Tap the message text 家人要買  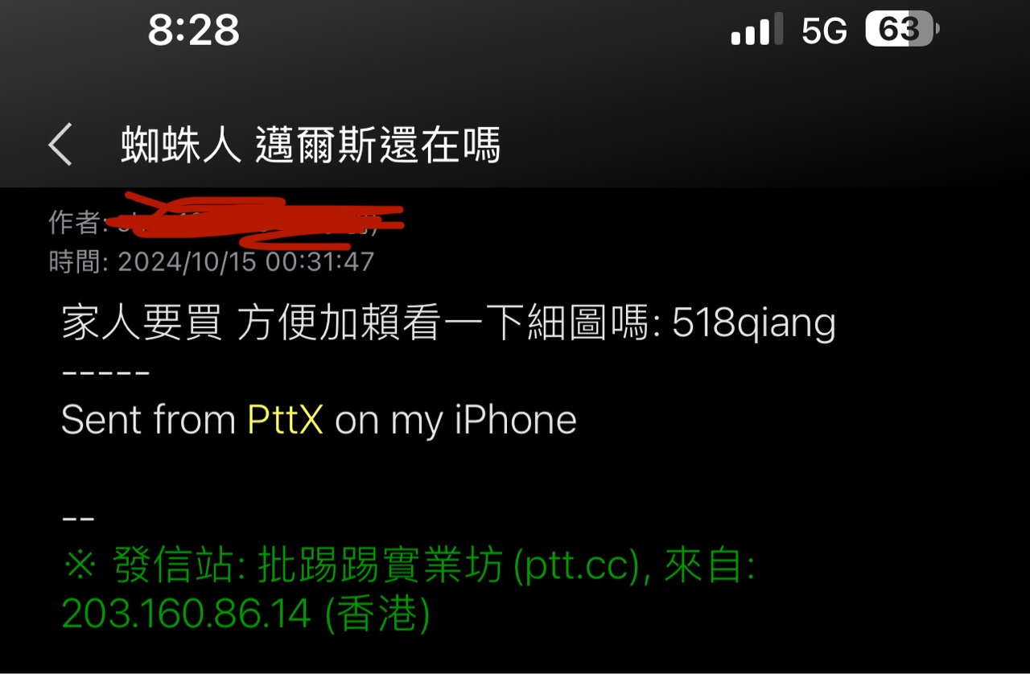tap(142, 323)
